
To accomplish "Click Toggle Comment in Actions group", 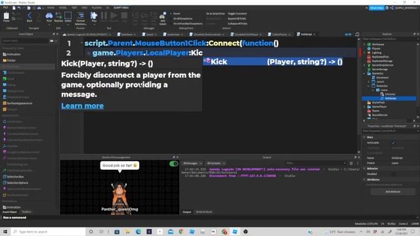I will [x=237, y=14].
